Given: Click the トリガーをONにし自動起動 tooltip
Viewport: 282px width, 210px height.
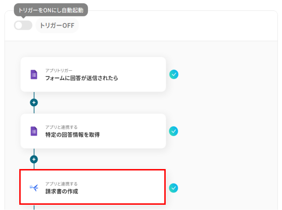Looking at the screenshot, I should pyautogui.click(x=51, y=10).
